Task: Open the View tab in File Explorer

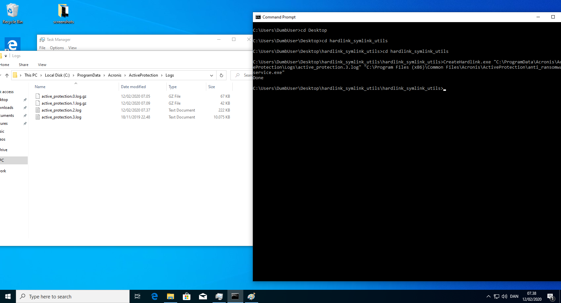Action: (x=42, y=65)
